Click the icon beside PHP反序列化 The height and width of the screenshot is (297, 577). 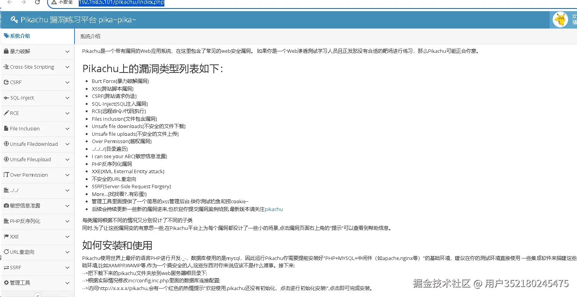click(6, 221)
